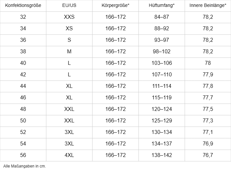Click the Innere Beinlänge* column header

(x=208, y=6)
